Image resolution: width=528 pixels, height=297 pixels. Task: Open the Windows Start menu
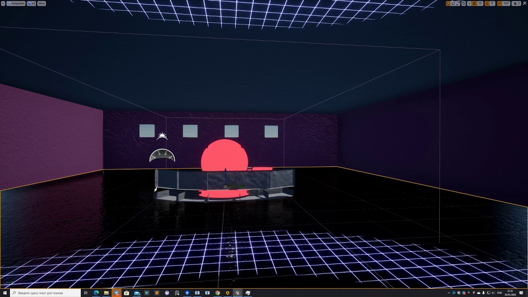[5, 293]
